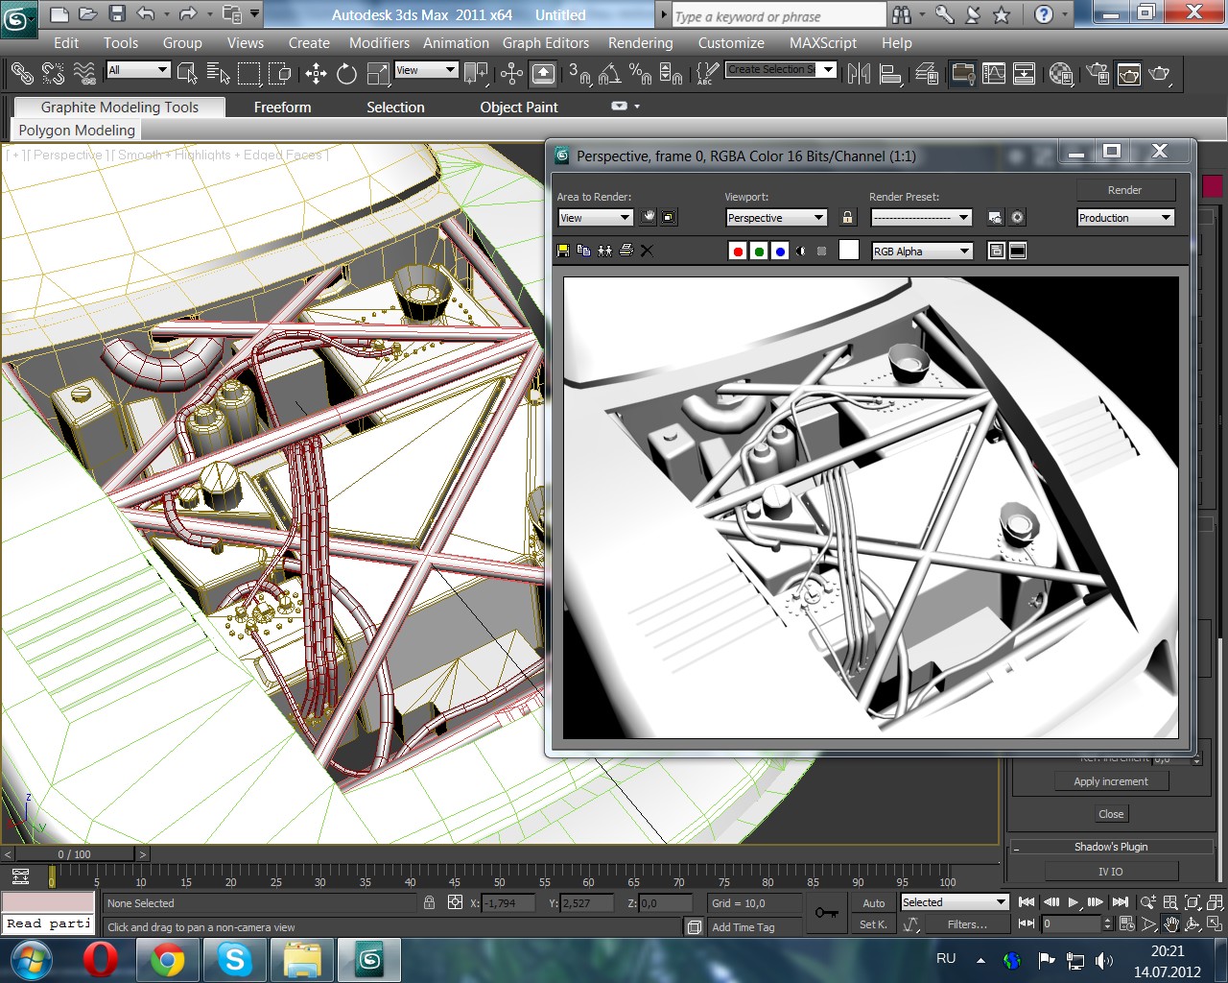Image resolution: width=1228 pixels, height=983 pixels.
Task: Open Curve Editor from main toolbar
Action: 994,73
